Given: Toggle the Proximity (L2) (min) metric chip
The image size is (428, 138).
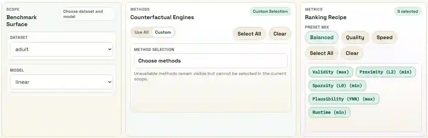Looking at the screenshot, I should tap(385, 72).
